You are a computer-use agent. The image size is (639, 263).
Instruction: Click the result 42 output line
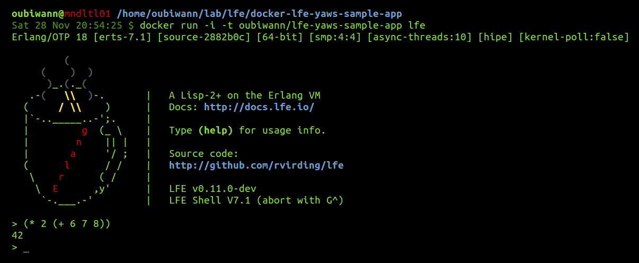17,235
